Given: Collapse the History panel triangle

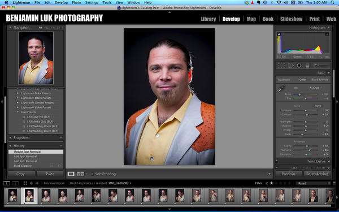Looking at the screenshot, I should click(x=10, y=146).
